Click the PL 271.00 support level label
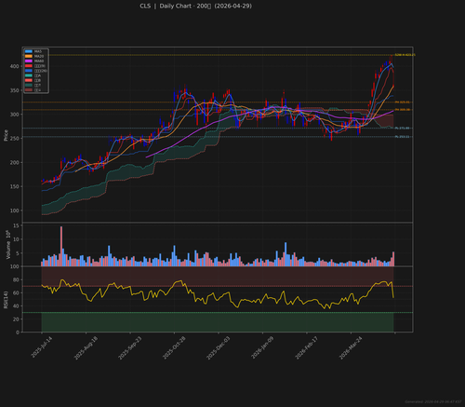465x407 pixels. point(402,128)
